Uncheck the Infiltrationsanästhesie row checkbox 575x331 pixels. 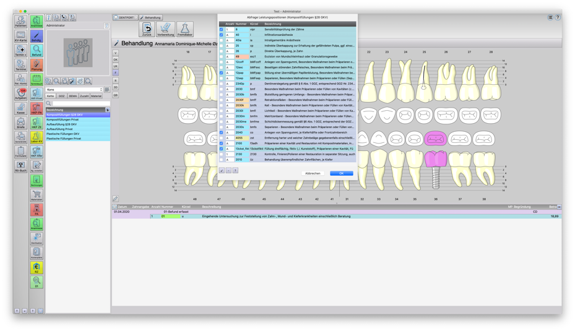point(221,35)
